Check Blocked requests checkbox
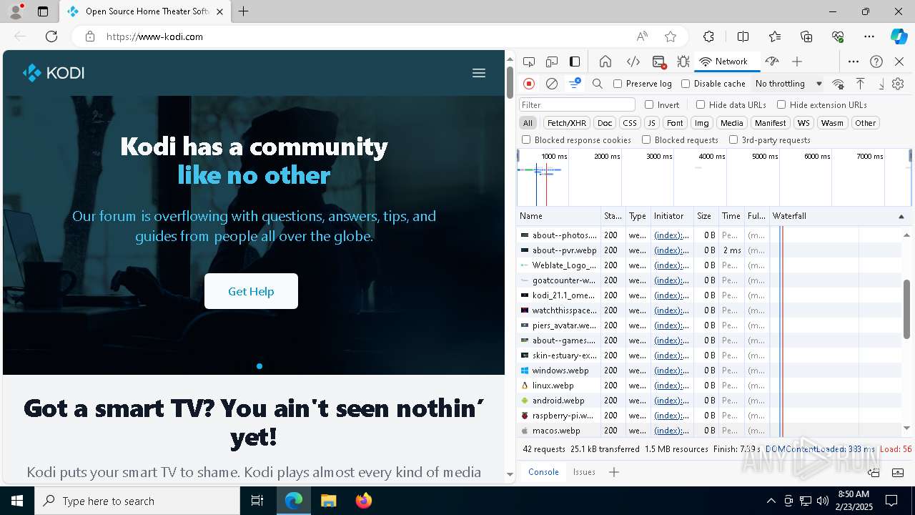 [x=646, y=140]
